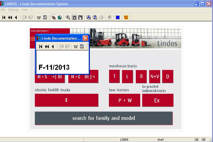The height and width of the screenshot is (142, 213).
Task: Click greyed next-document icon in popup toolbar
Action: [x=68, y=47]
